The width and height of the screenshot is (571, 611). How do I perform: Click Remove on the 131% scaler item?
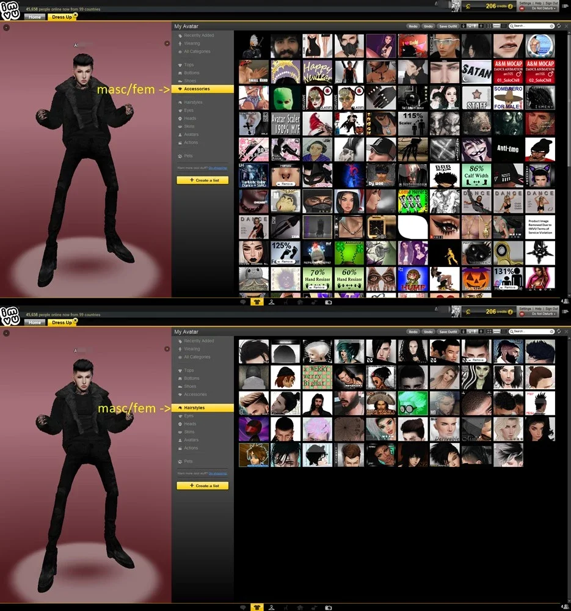[508, 288]
